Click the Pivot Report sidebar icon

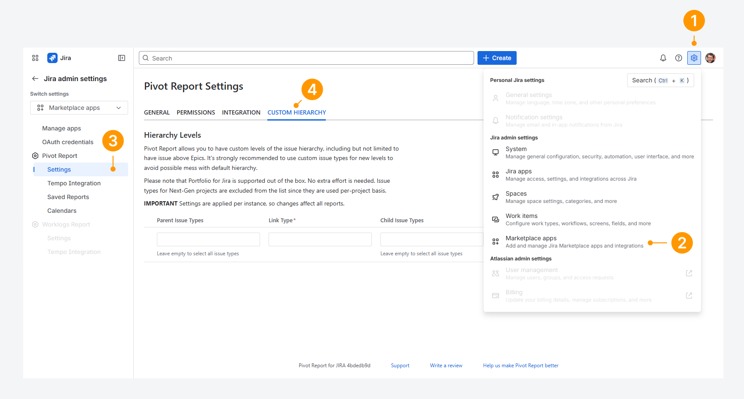35,156
